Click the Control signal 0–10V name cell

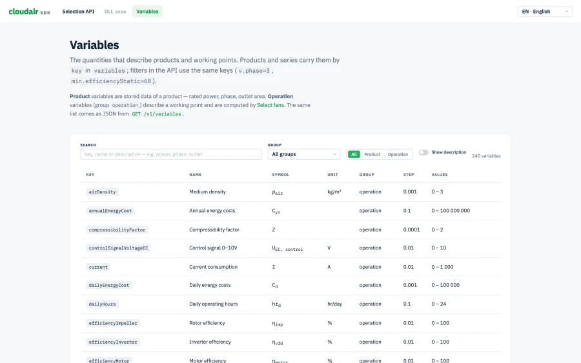[x=213, y=248]
